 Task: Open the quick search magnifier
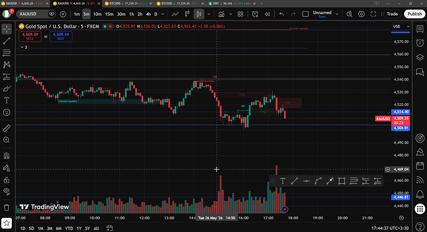[x=350, y=14]
